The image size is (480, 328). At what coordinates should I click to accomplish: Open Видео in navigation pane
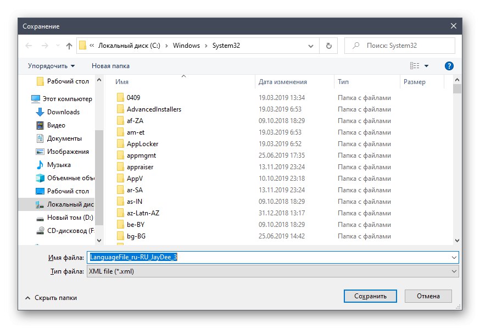51,125
